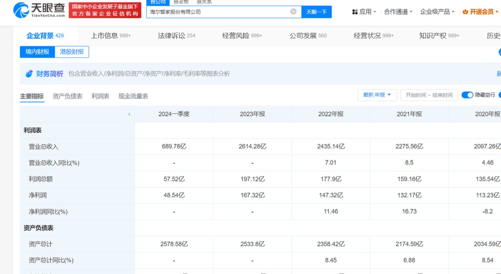Select the 资产负债表 tab

[67, 96]
